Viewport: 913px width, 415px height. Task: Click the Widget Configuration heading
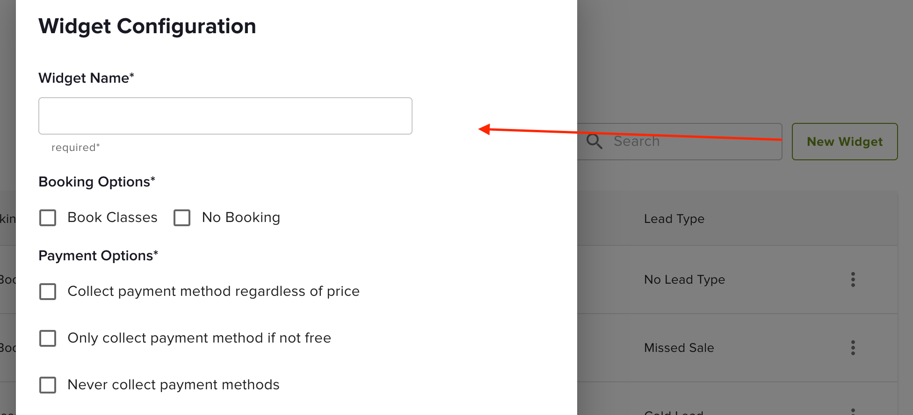(x=147, y=26)
